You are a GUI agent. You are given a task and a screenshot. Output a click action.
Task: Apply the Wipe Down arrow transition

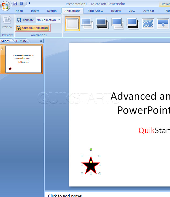tap(163, 23)
